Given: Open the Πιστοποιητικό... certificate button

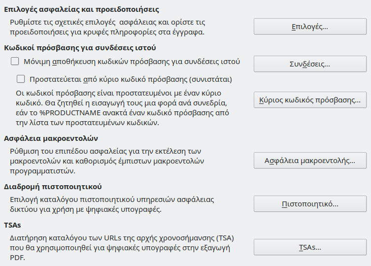Looking at the screenshot, I should pos(310,203).
